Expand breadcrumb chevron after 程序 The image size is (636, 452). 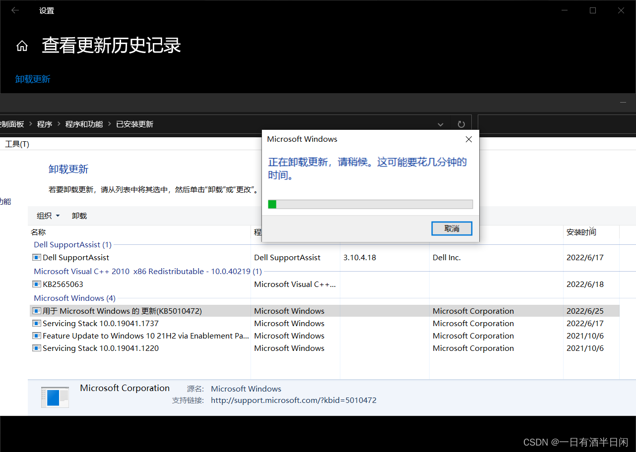click(59, 124)
